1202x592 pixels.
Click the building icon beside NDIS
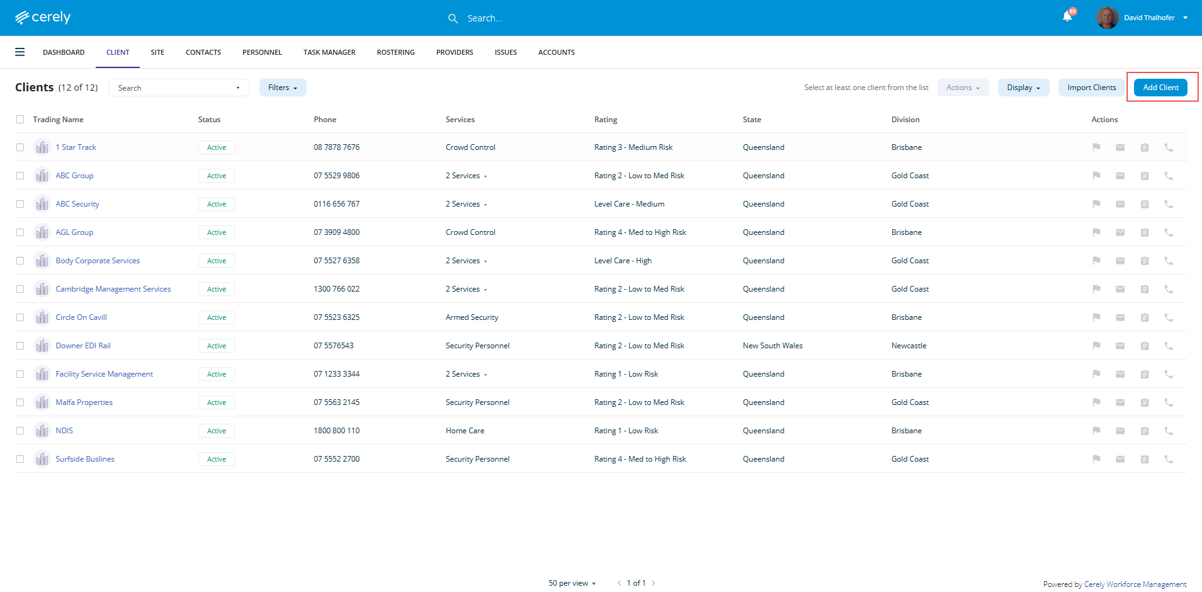[x=42, y=431]
